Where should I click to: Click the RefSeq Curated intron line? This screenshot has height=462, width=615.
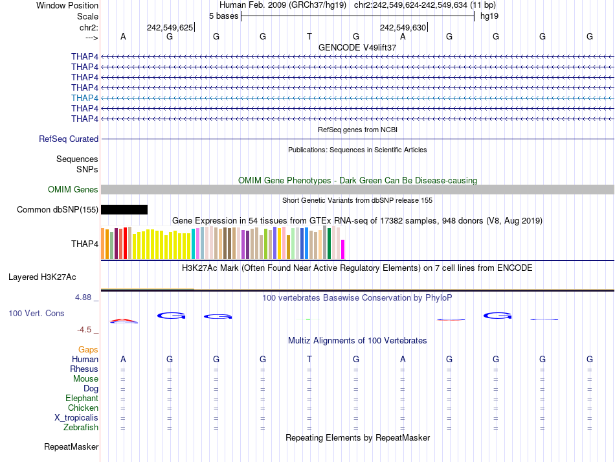click(x=357, y=139)
